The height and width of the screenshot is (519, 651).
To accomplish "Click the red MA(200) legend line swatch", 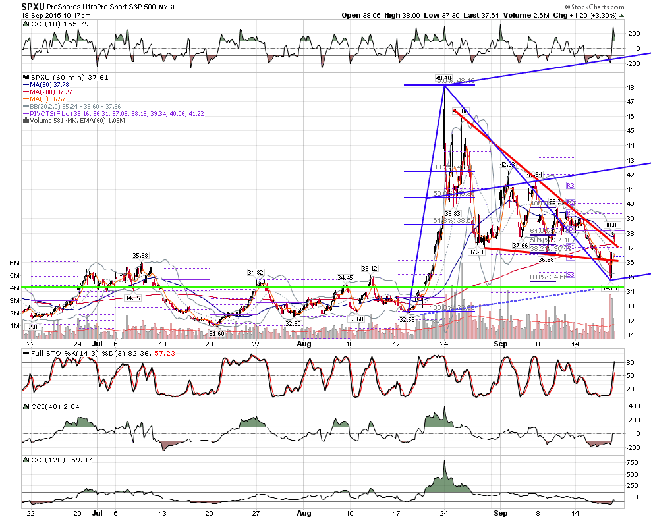I will coord(26,92).
